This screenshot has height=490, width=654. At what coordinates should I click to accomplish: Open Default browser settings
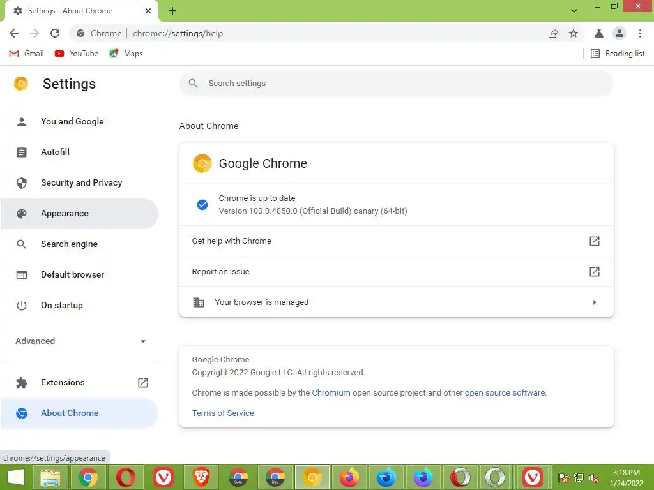[x=79, y=274]
